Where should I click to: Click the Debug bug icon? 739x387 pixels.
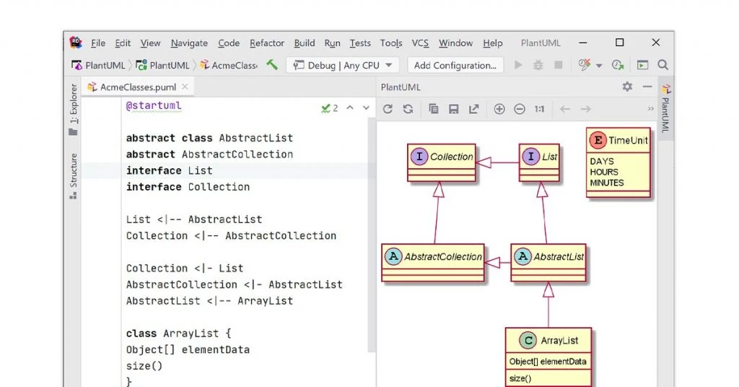538,65
